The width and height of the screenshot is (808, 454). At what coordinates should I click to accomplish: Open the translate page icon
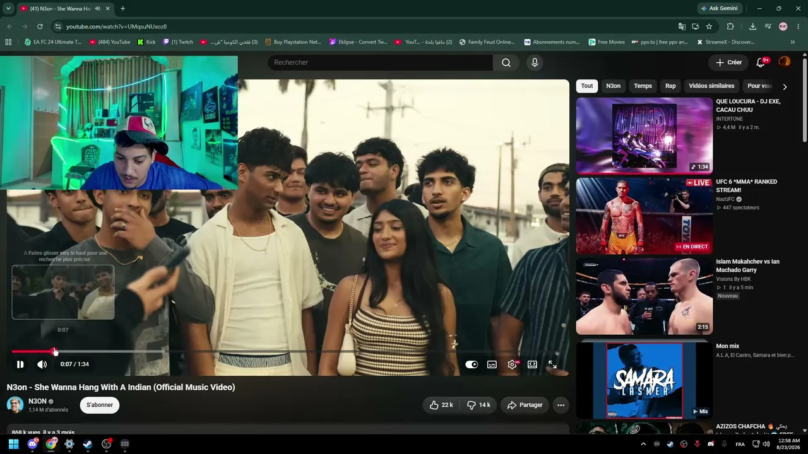pos(682,26)
